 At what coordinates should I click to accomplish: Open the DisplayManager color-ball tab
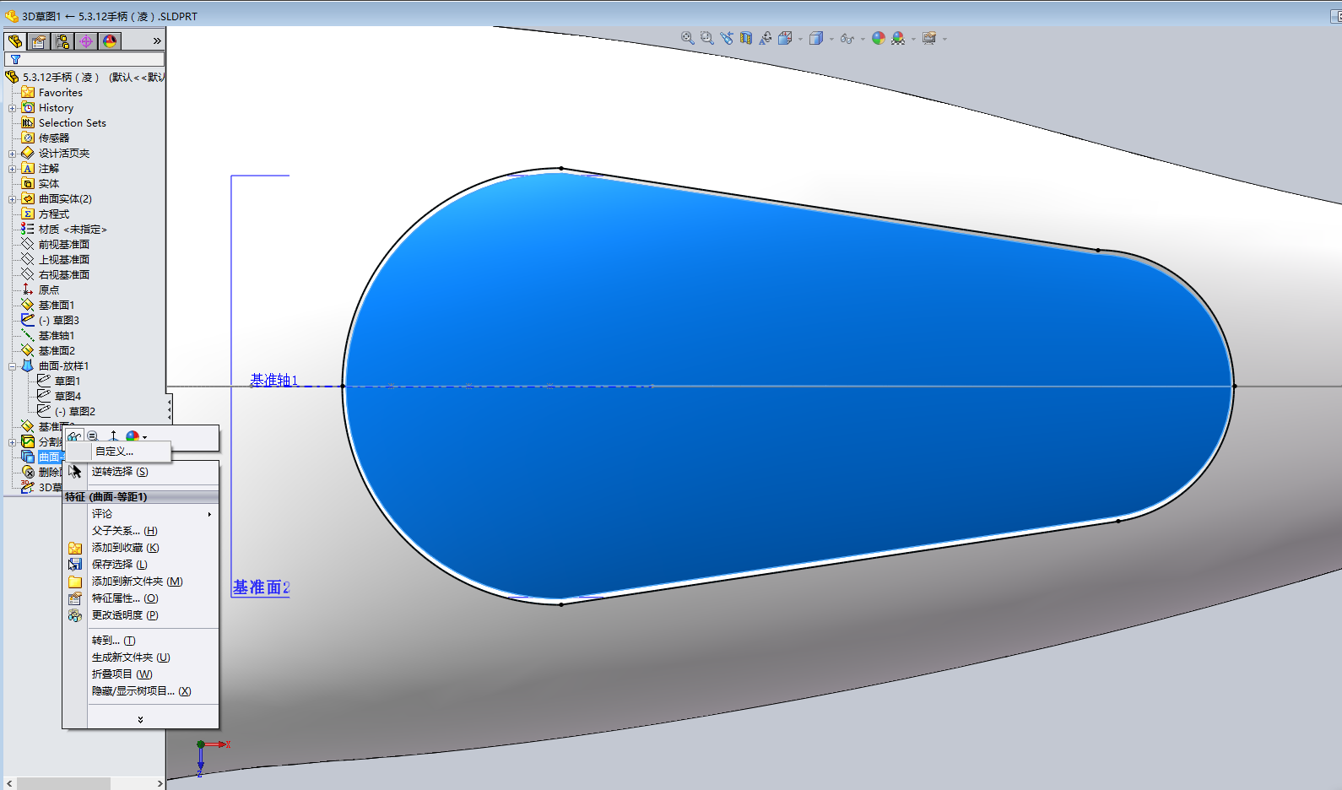point(110,41)
